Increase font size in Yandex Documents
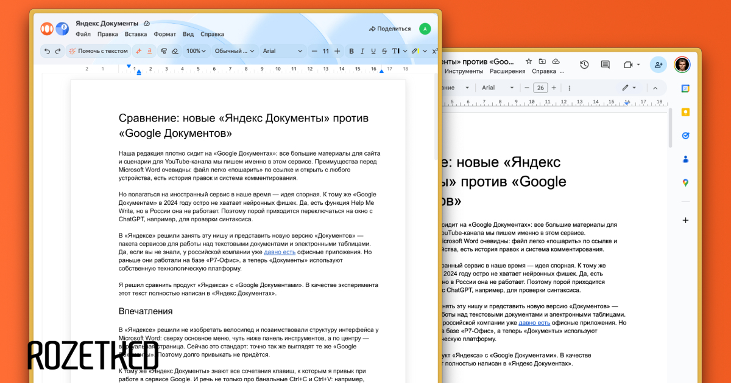This screenshot has width=731, height=383. [x=337, y=51]
